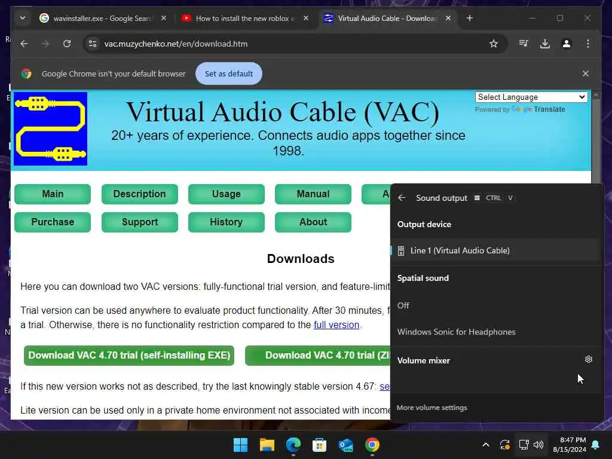Open the Support navigation button
This screenshot has height=459, width=612.
click(139, 222)
